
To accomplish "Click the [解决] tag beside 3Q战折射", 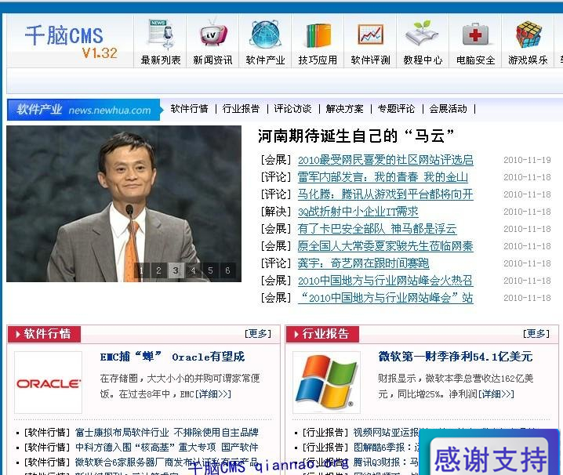I will [x=276, y=212].
